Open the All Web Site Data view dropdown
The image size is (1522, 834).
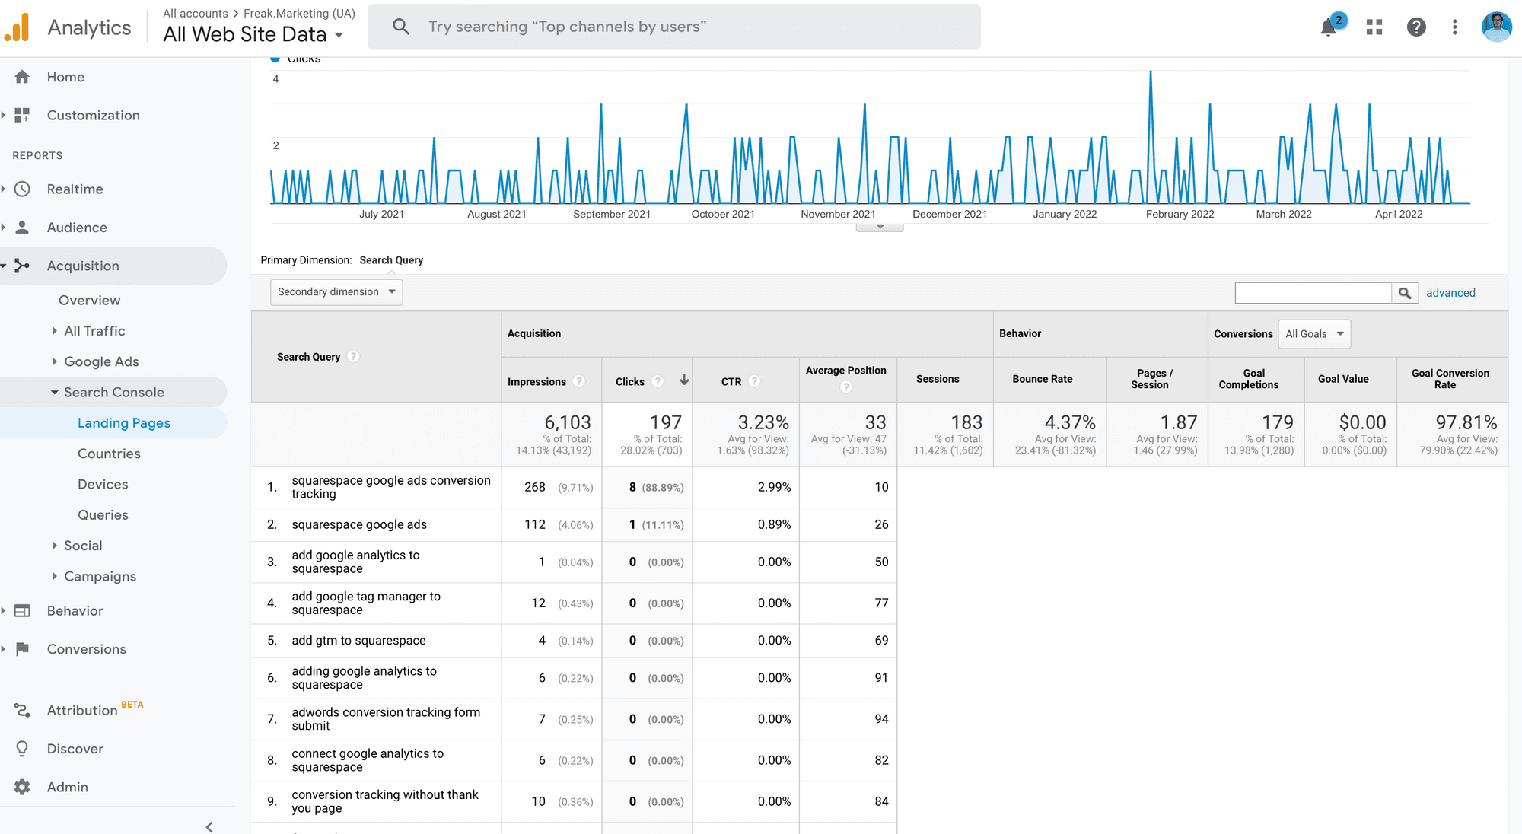tap(253, 34)
